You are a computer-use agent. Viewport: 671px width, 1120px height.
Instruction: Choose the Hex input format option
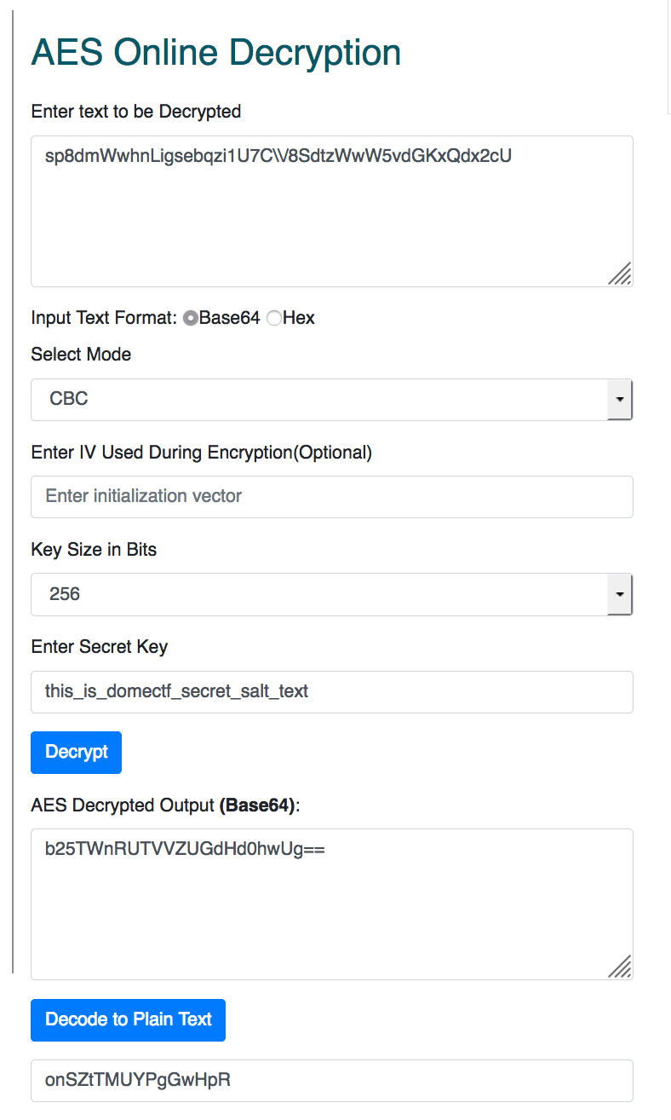tap(274, 318)
